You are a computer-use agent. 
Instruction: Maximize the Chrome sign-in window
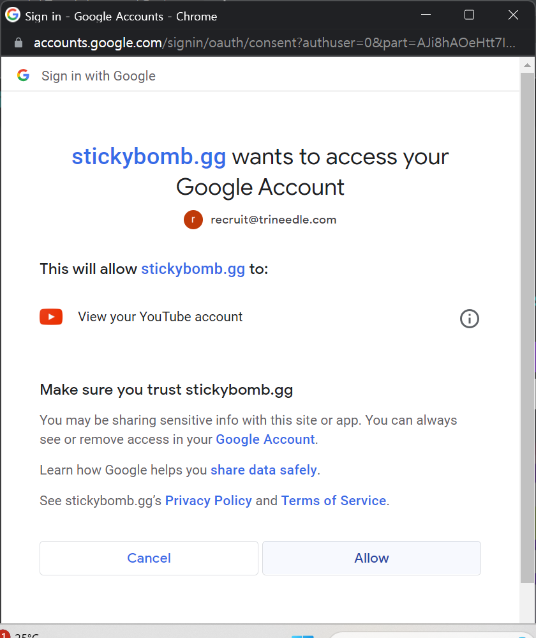pyautogui.click(x=469, y=15)
